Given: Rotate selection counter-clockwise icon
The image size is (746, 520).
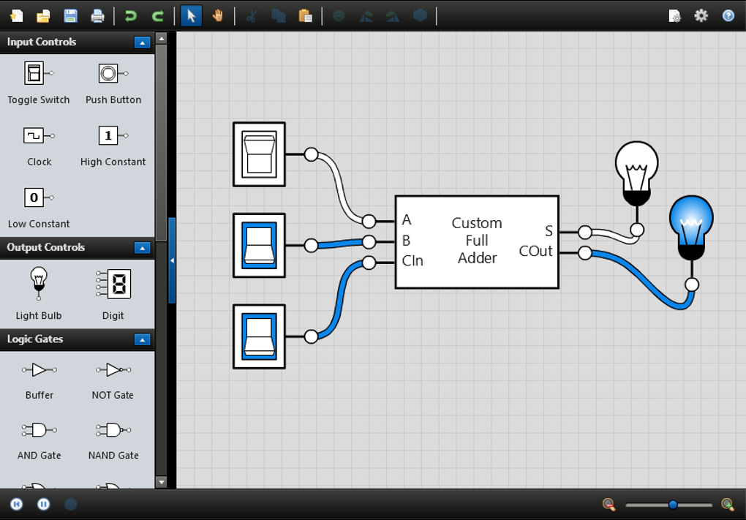Looking at the screenshot, I should [366, 16].
